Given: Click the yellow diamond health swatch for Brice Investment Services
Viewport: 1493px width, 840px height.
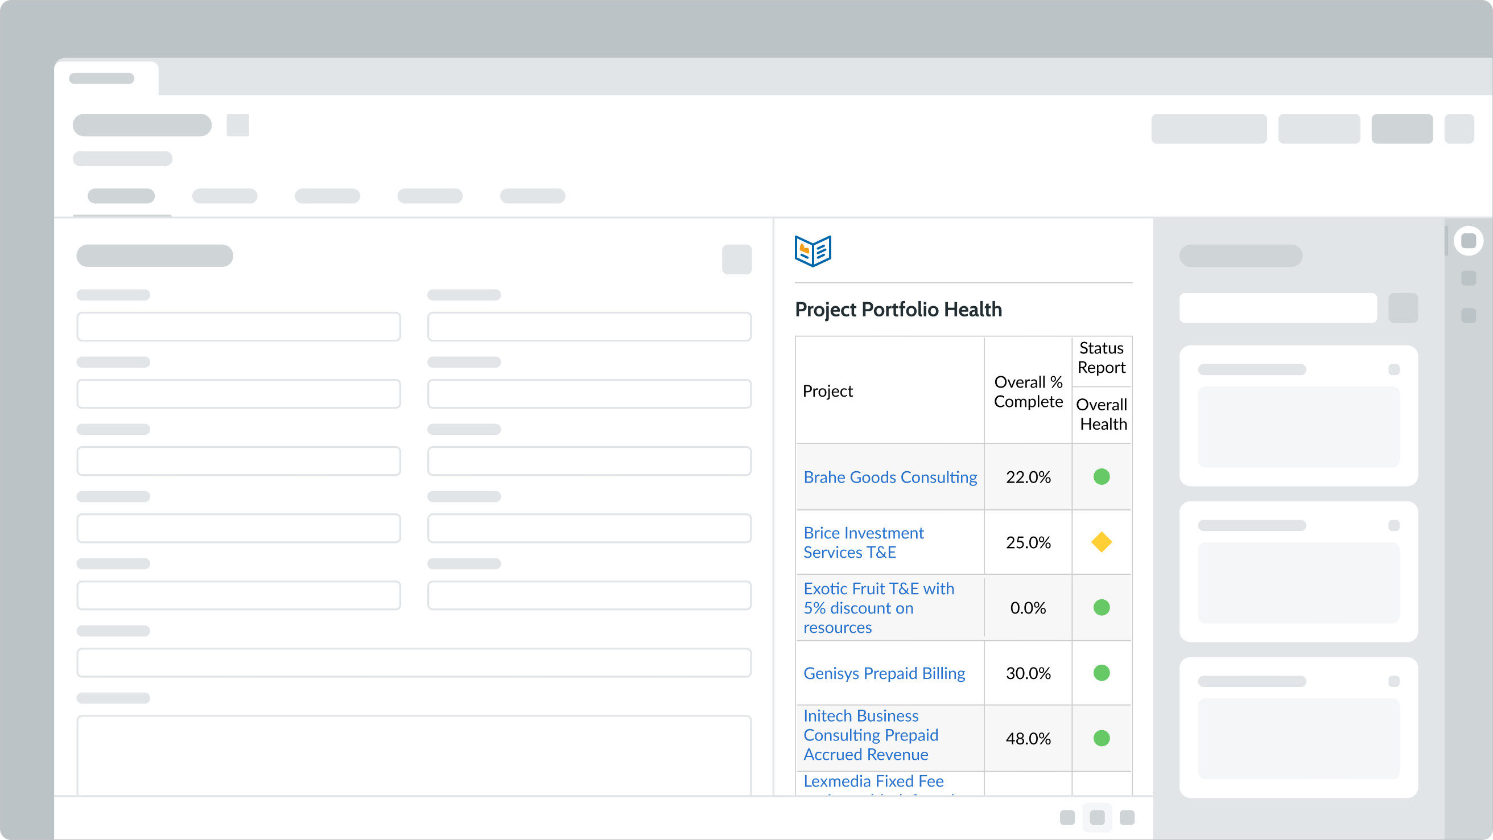Looking at the screenshot, I should click(x=1102, y=542).
